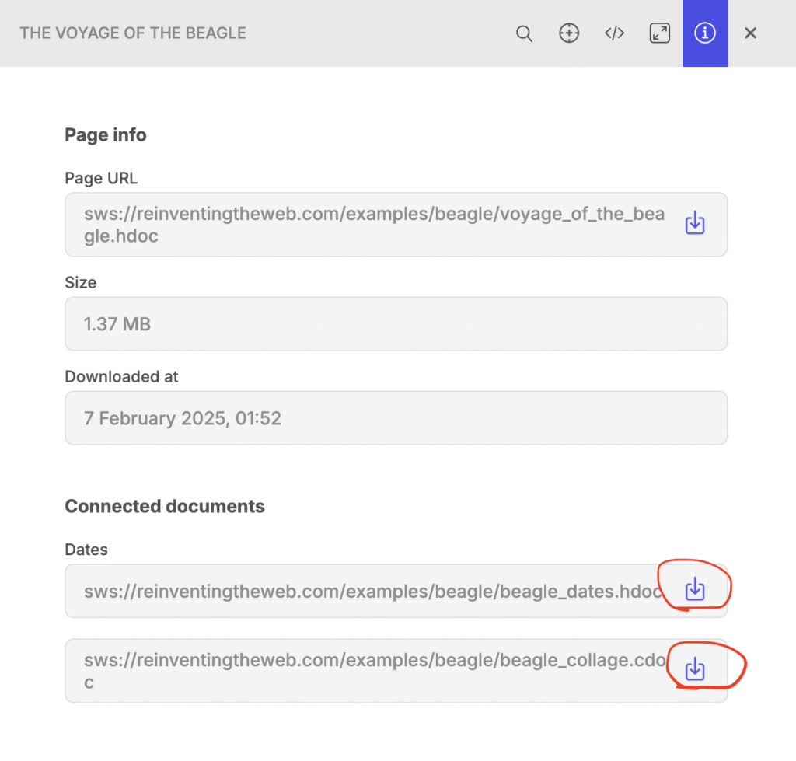Click the Connected documents heading
796x761 pixels.
165,506
